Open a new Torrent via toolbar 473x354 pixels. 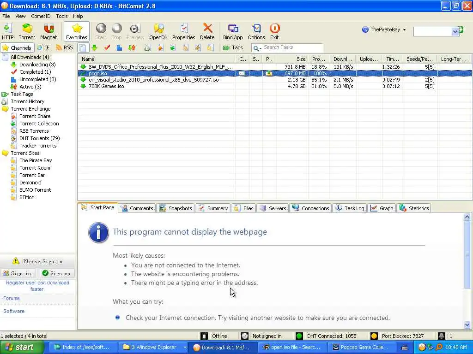click(27, 31)
